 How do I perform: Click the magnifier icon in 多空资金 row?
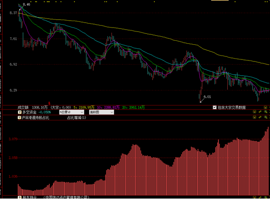click(x=266, y=112)
